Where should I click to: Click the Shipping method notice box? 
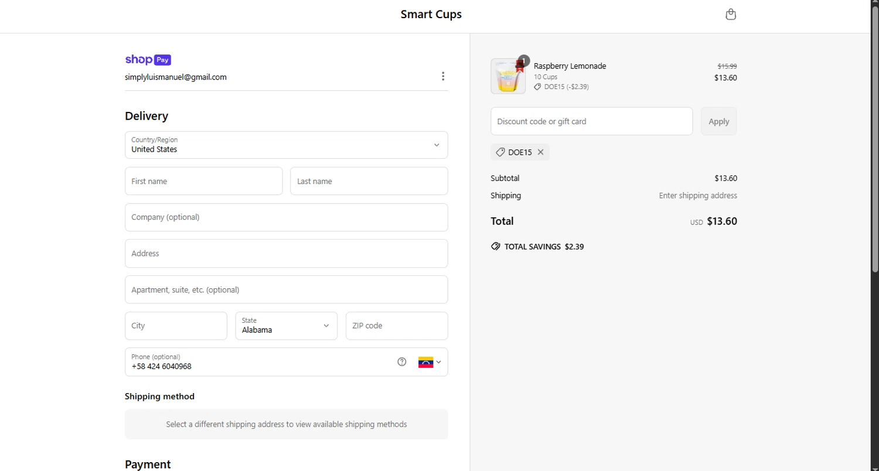(287, 424)
